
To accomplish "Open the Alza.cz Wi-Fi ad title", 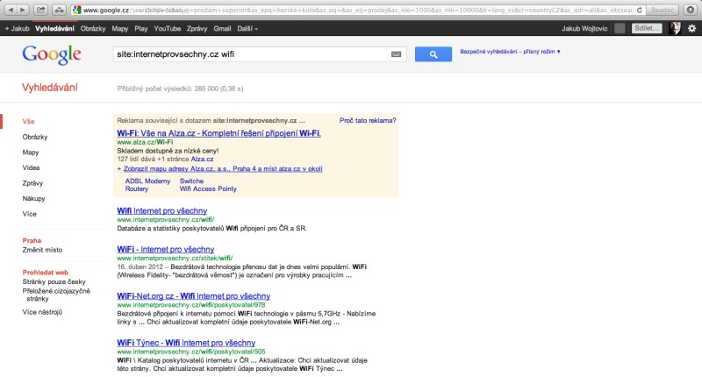I will point(218,132).
